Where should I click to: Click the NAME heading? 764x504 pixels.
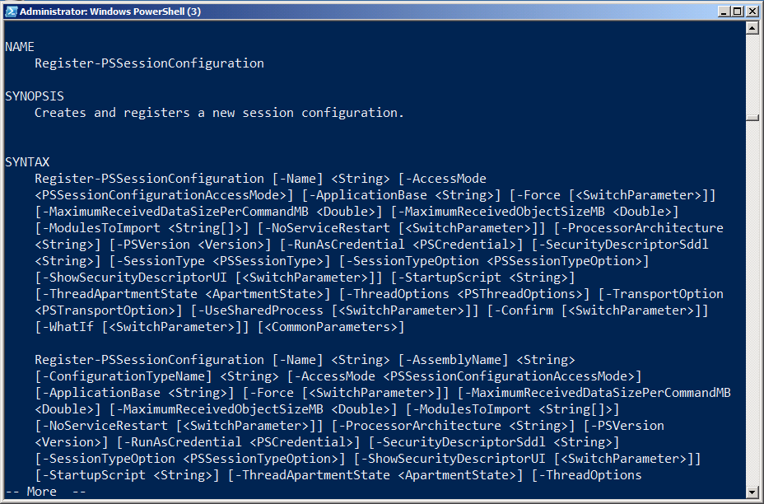[x=20, y=47]
